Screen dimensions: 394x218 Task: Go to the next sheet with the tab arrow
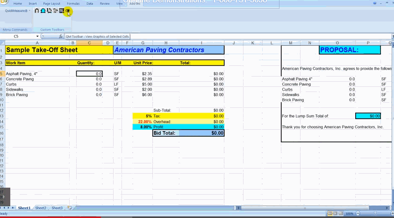click(x=8, y=208)
